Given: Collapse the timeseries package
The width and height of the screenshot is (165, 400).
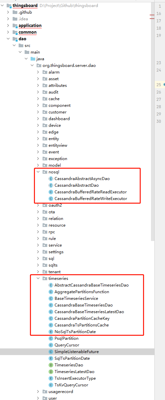Looking at the screenshot, I should click(38, 279).
